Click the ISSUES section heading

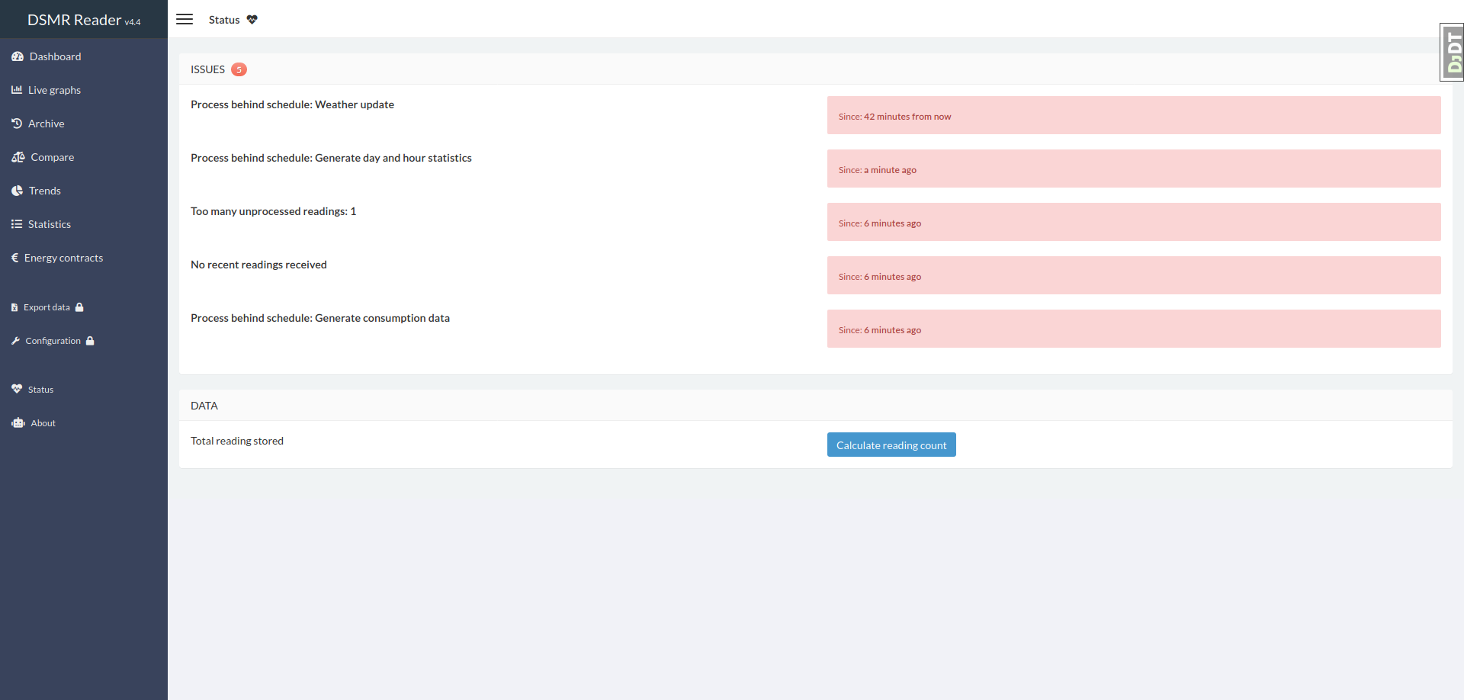tap(207, 69)
